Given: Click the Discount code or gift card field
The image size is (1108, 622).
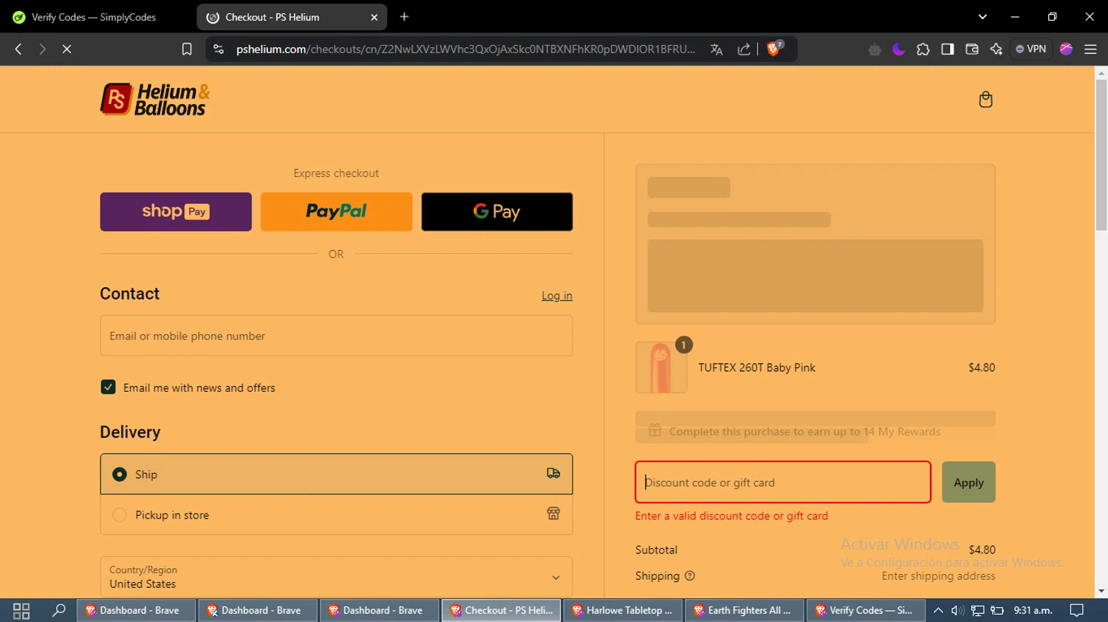Looking at the screenshot, I should pos(783,482).
